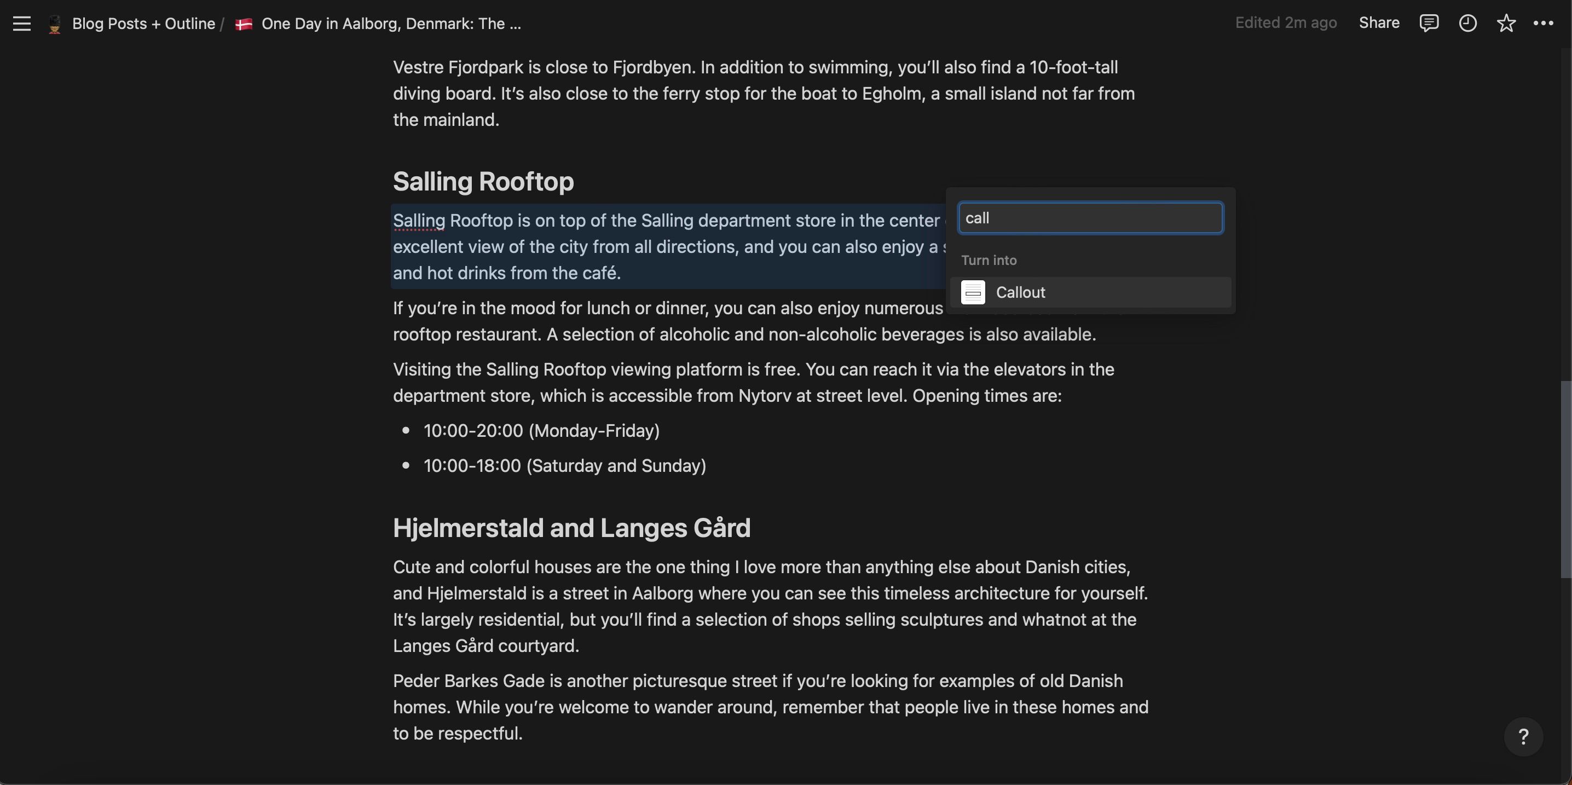Click the Callout block icon
Viewport: 1572px width, 785px height.
[x=973, y=292]
